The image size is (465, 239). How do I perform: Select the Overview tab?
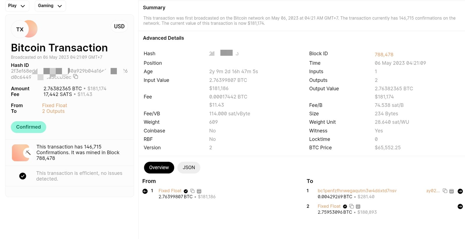(x=159, y=167)
